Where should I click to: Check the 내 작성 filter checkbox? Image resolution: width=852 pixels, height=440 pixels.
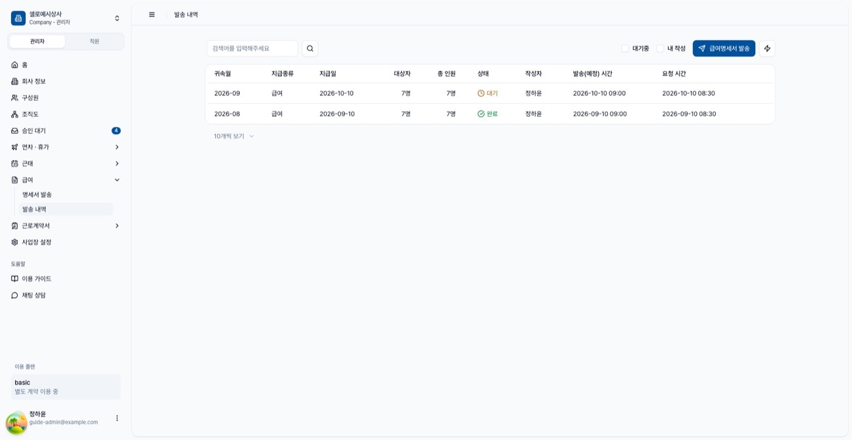click(660, 49)
